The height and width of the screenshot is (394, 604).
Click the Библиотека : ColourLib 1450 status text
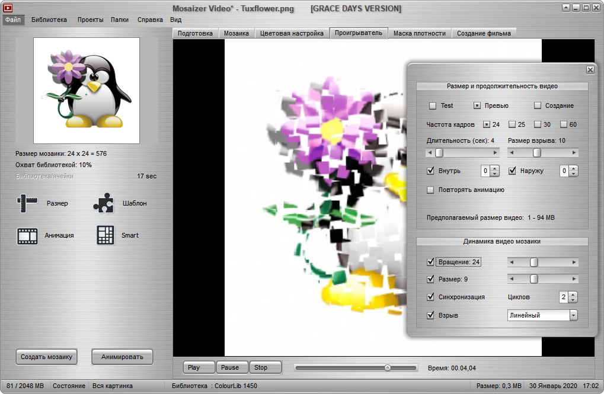click(215, 386)
